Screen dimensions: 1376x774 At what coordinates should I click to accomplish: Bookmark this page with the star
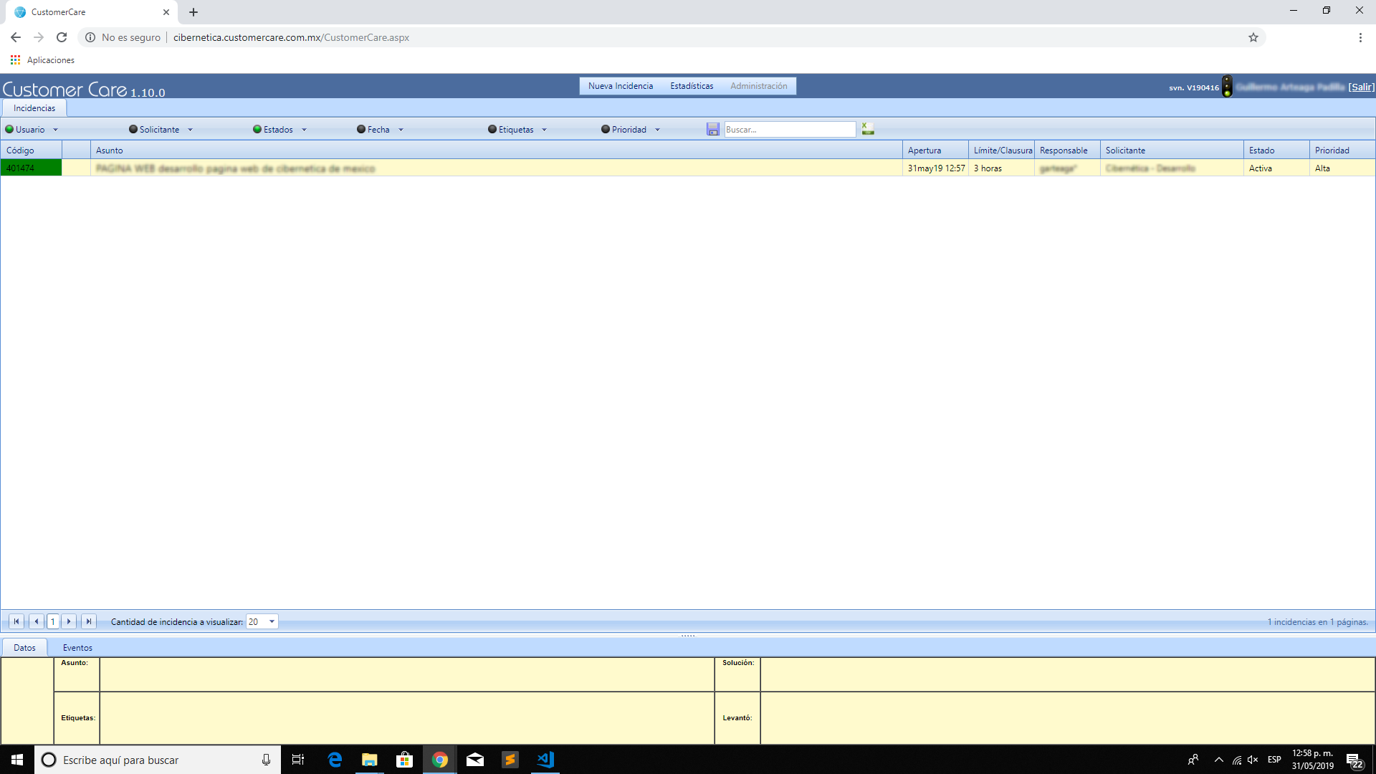1253,37
